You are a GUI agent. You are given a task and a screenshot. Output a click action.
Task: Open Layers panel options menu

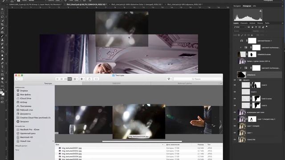[283, 23]
